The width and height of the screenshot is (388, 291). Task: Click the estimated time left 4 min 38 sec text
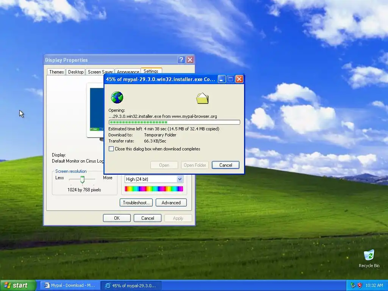click(155, 129)
